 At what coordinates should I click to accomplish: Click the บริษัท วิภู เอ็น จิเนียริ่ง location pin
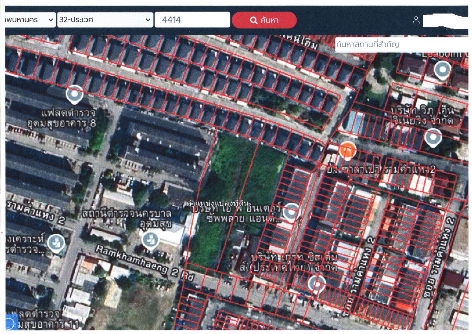pos(433,138)
